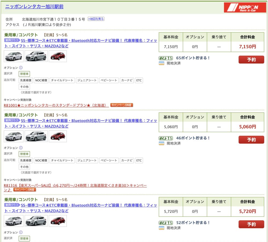
Task: Open the SS-標準コース link in the 7,150円 plan
Action: [81, 43]
